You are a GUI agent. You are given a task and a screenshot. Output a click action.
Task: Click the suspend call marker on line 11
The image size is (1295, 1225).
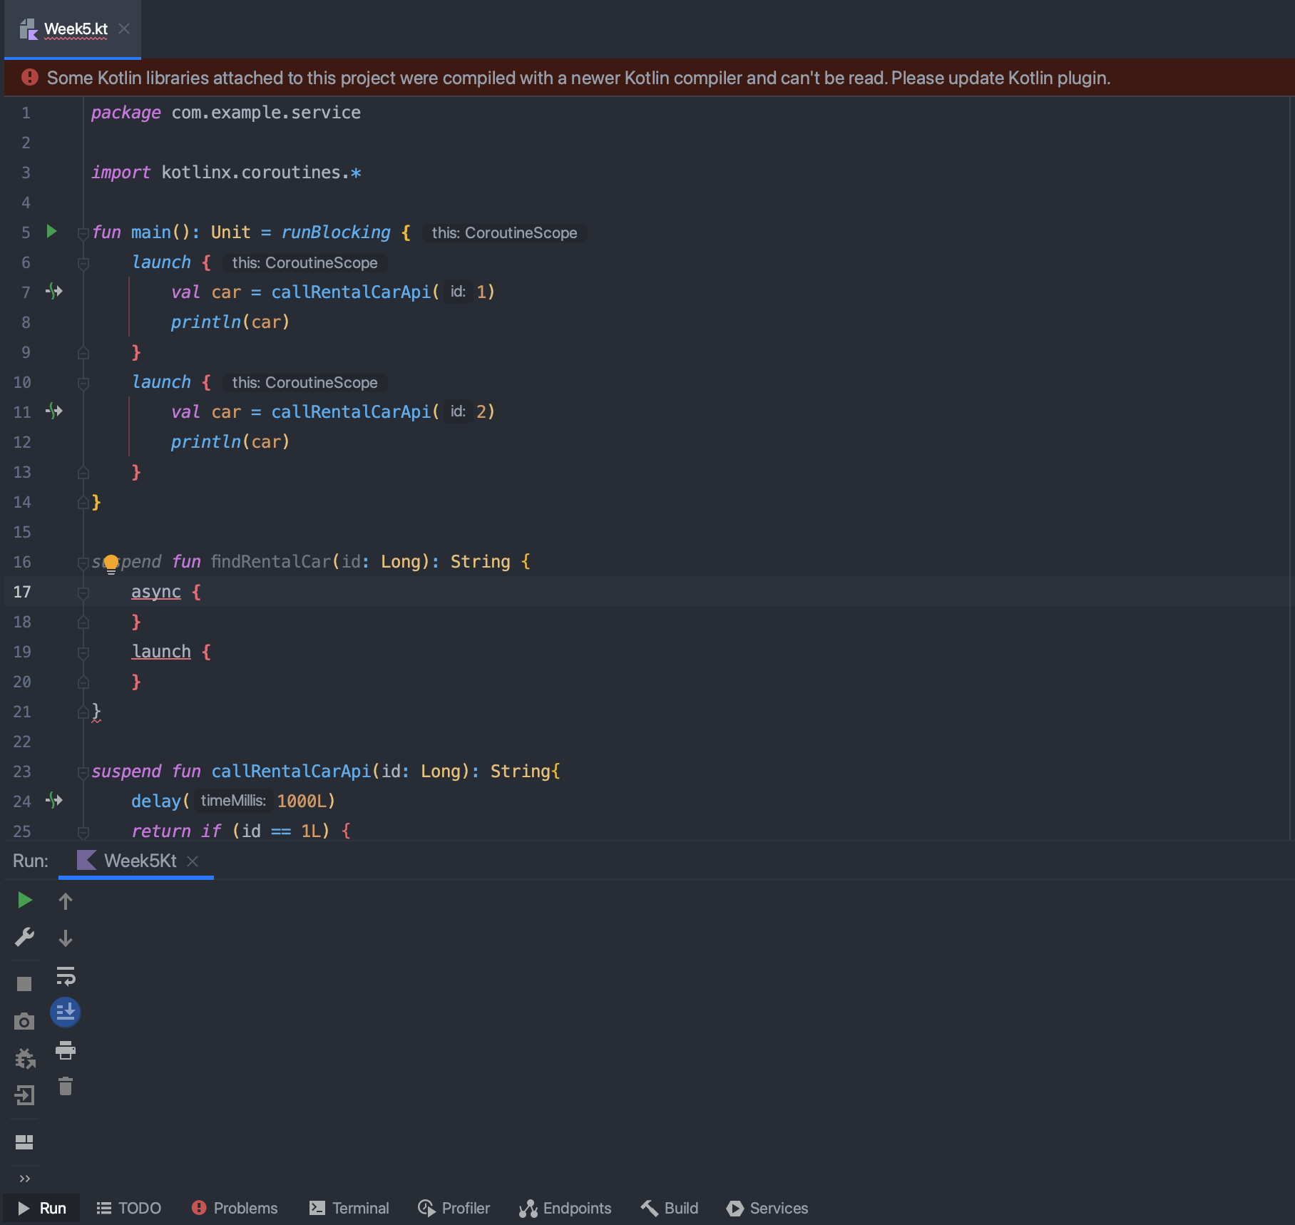point(54,411)
